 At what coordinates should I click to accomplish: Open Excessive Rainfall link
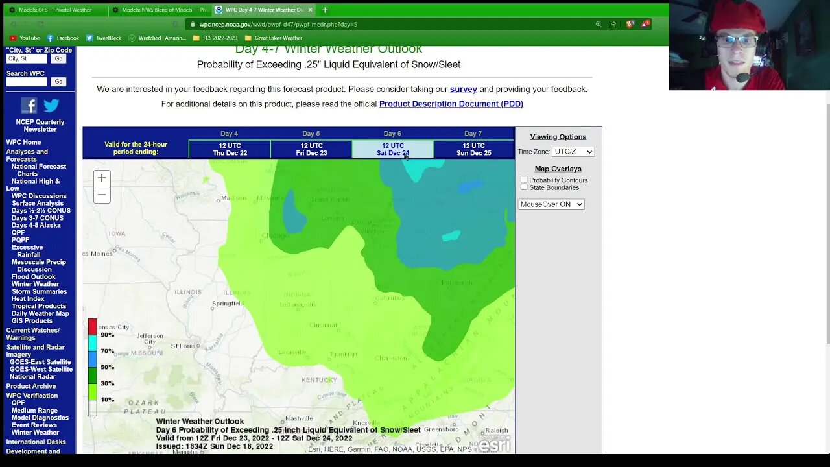coord(27,251)
